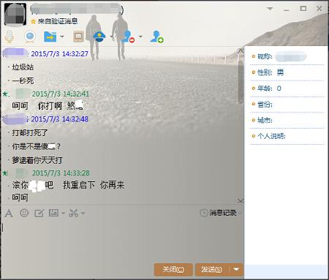The image size is (329, 280).
Task: Expand the block contact dropdown arrow
Action: [x=140, y=37]
